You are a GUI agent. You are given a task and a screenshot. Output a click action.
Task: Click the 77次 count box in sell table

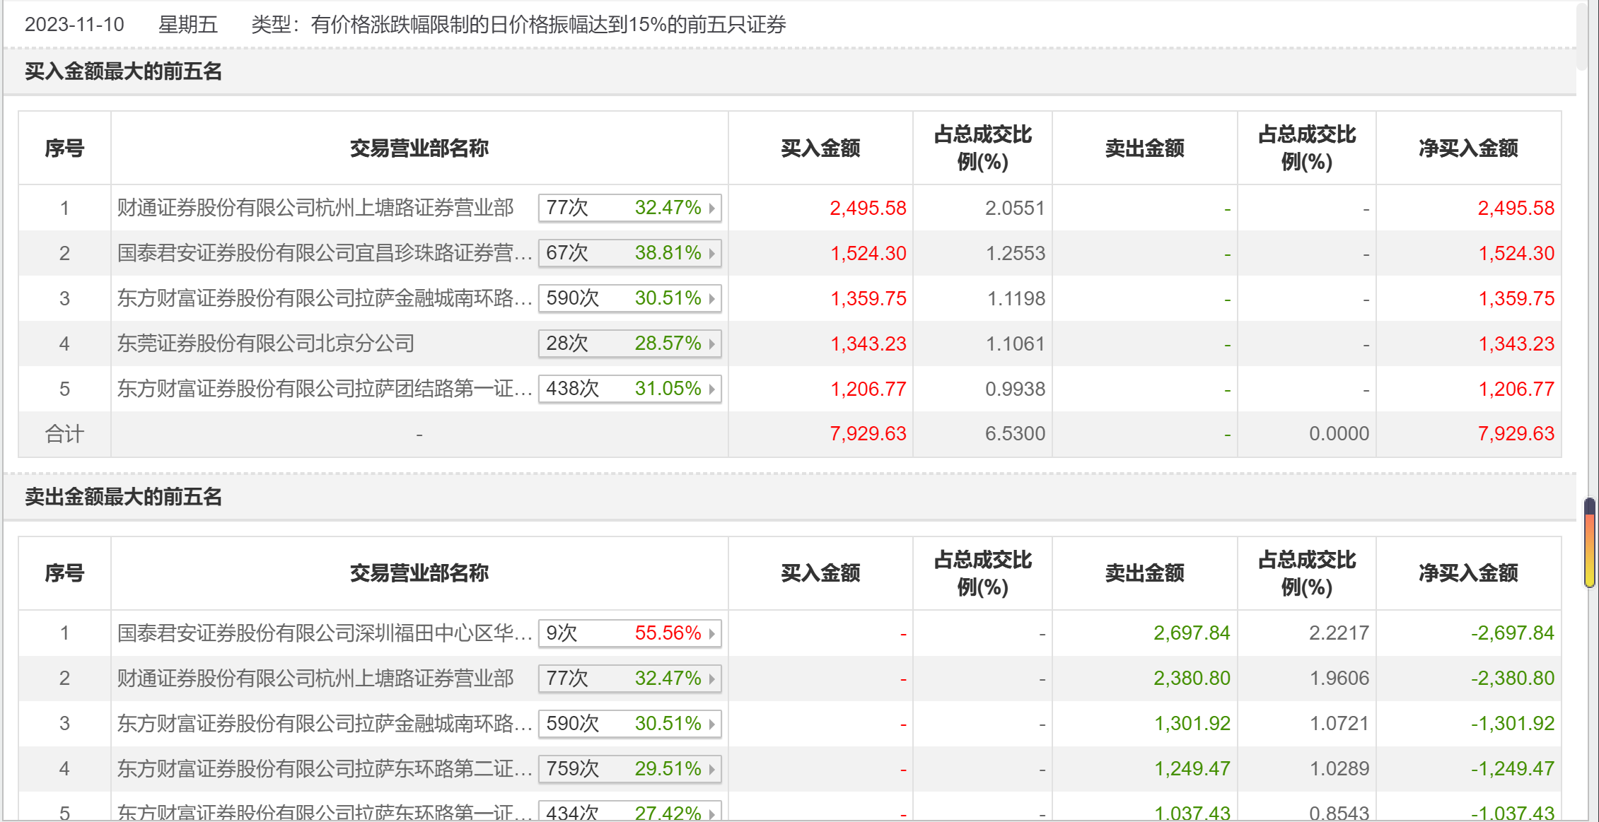click(568, 679)
